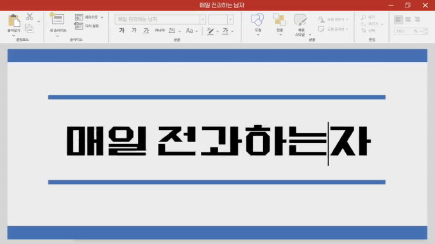The width and height of the screenshot is (435, 244).
Task: Open the font color dropdown arrow
Action: point(232,31)
